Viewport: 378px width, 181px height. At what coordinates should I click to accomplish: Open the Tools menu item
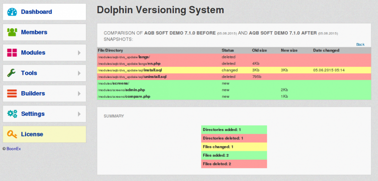tap(44, 73)
